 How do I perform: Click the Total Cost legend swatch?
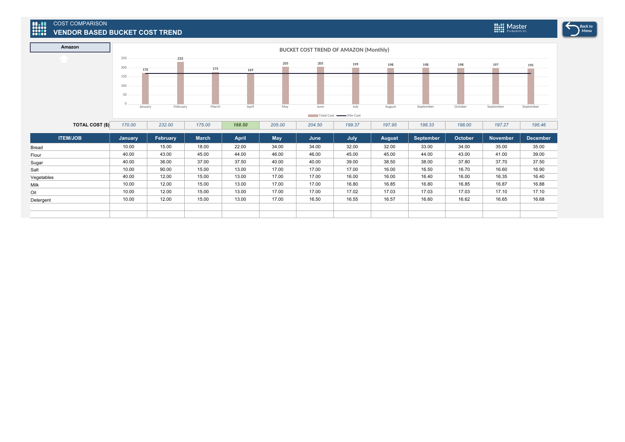pyautogui.click(x=313, y=116)
